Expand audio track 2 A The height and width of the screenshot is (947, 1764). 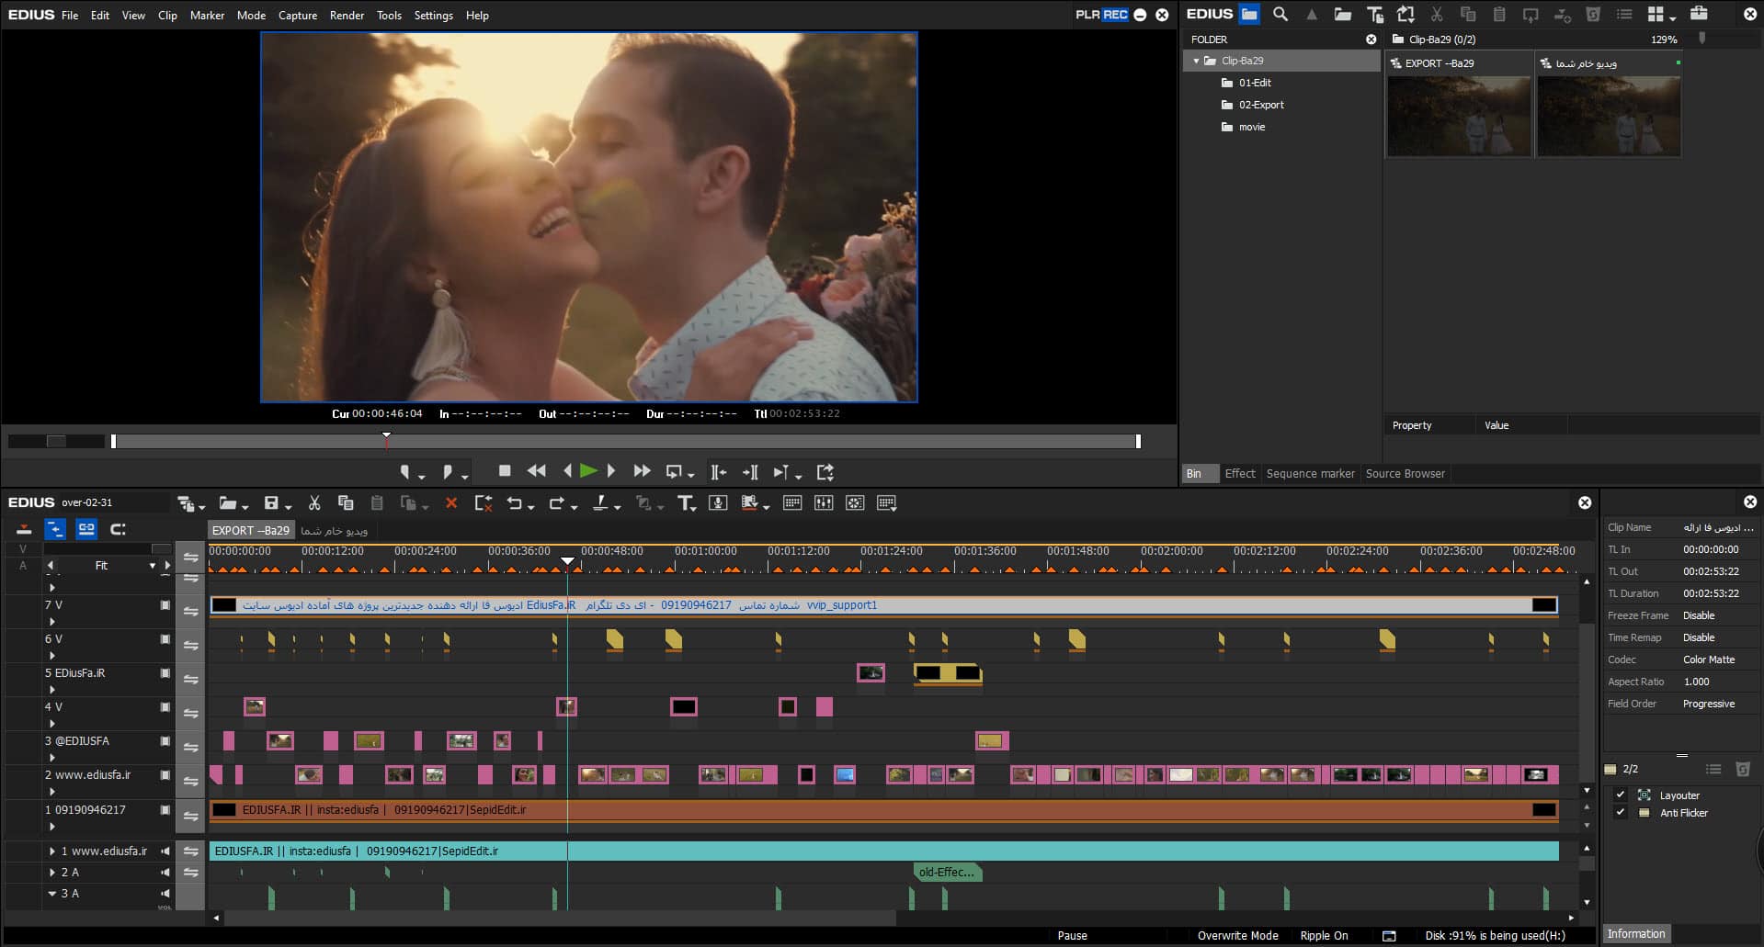[x=52, y=873]
